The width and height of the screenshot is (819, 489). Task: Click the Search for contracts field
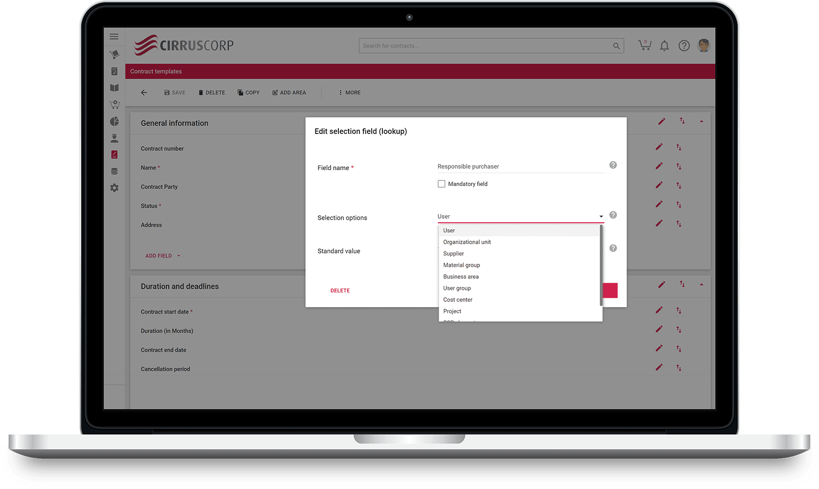pos(486,45)
